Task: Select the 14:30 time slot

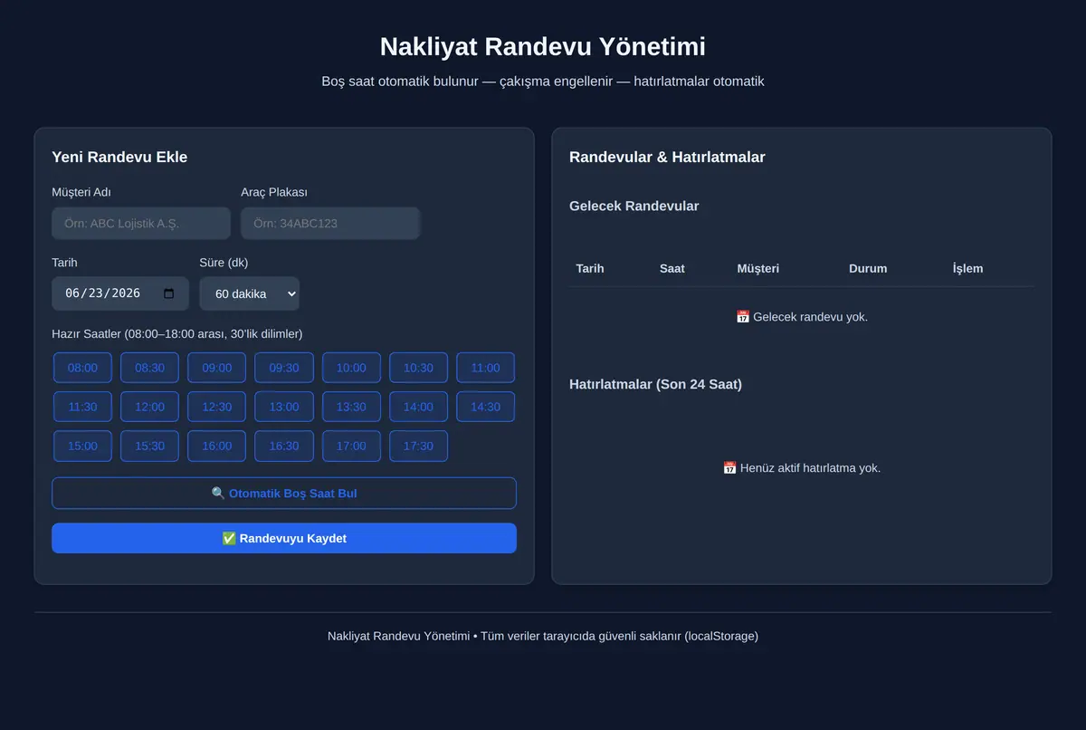Action: (485, 407)
